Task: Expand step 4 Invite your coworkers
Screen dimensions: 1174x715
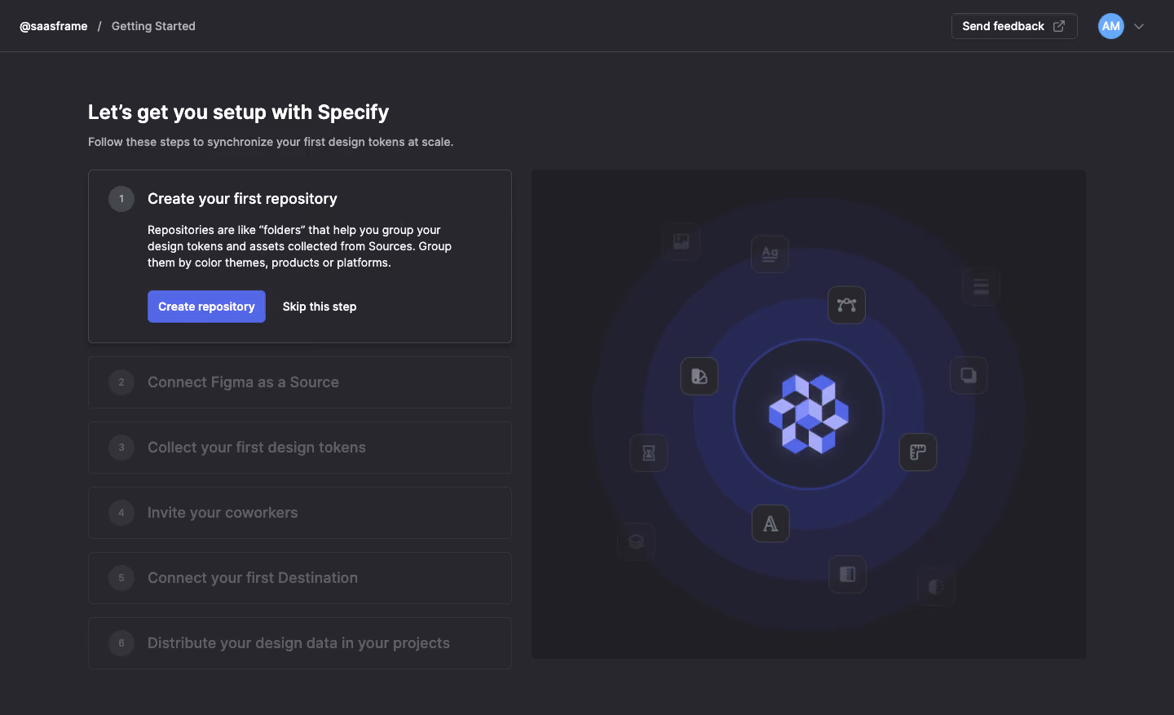Action: click(300, 513)
